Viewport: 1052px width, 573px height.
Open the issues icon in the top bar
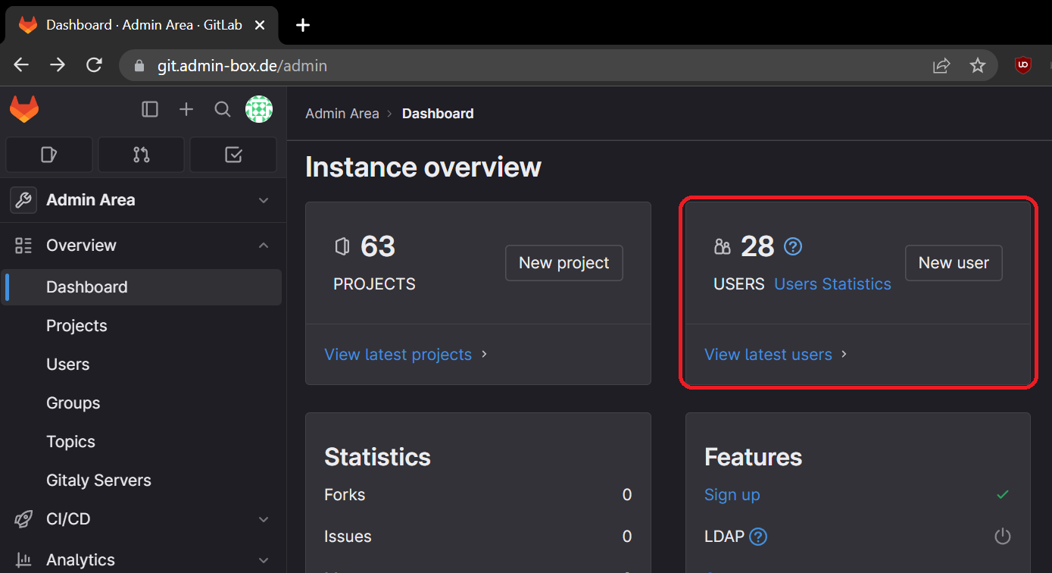coord(48,154)
